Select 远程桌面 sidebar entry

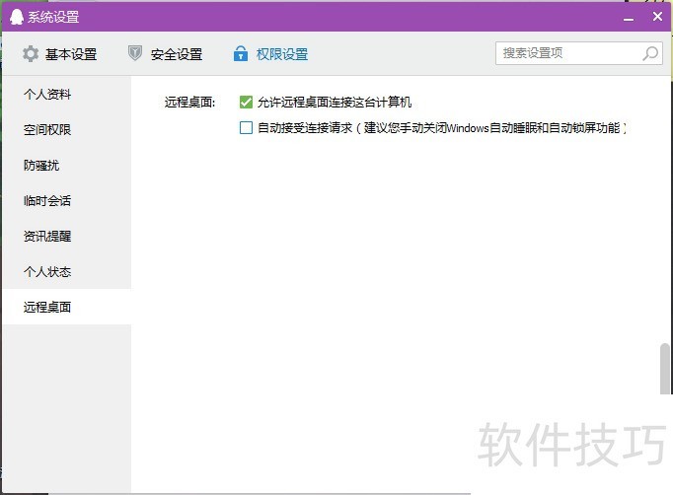(x=47, y=308)
